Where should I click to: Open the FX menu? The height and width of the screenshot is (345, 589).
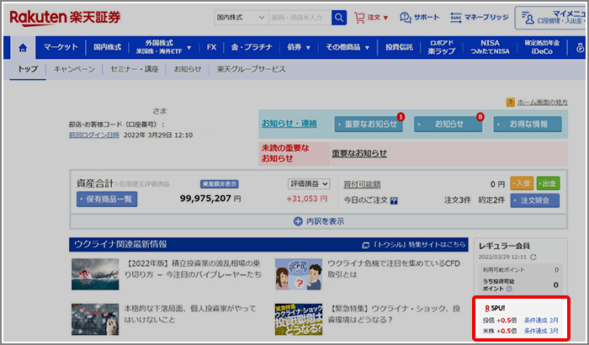[x=211, y=47]
